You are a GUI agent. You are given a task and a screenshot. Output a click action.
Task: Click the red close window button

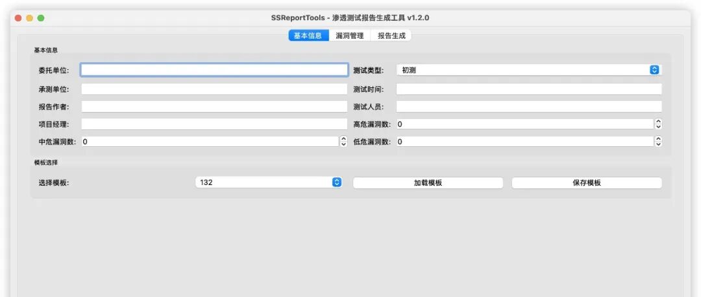[18, 18]
